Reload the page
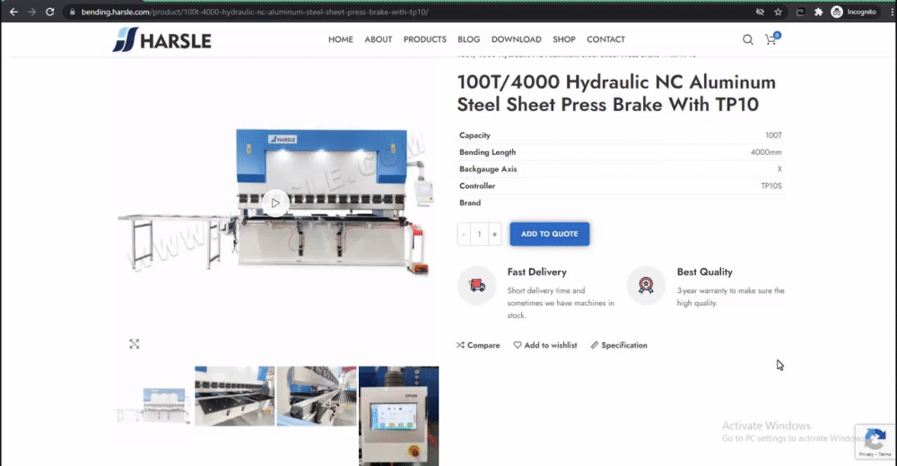This screenshot has width=897, height=466. (x=49, y=12)
